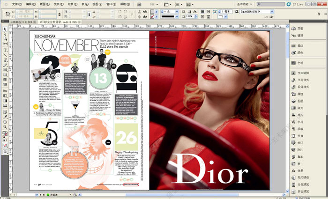328x199 pixels.
Task: Open the 窗口(W) menu
Action: point(112,4)
